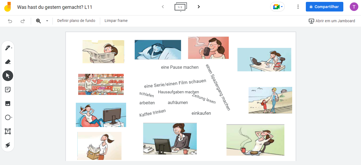The width and height of the screenshot is (361, 165).
Task: Select the text 'einkaufen'
Action: pos(201,113)
